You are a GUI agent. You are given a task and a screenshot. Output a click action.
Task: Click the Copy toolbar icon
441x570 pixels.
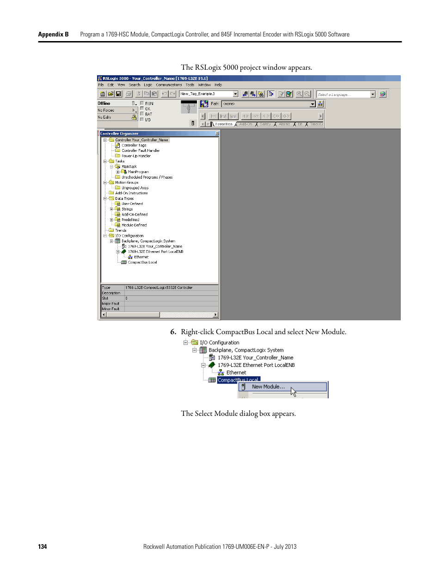coord(147,94)
